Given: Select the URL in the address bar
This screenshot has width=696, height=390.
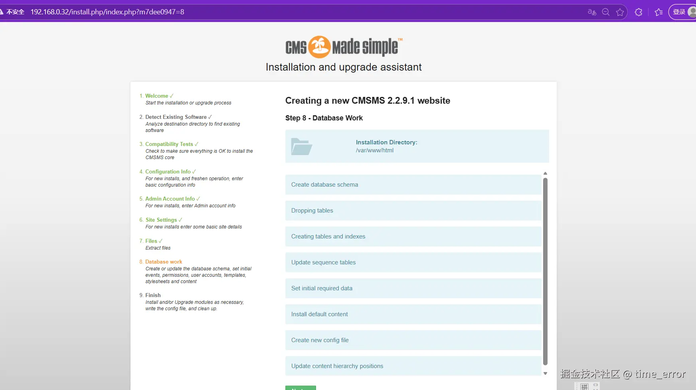Looking at the screenshot, I should tap(108, 12).
